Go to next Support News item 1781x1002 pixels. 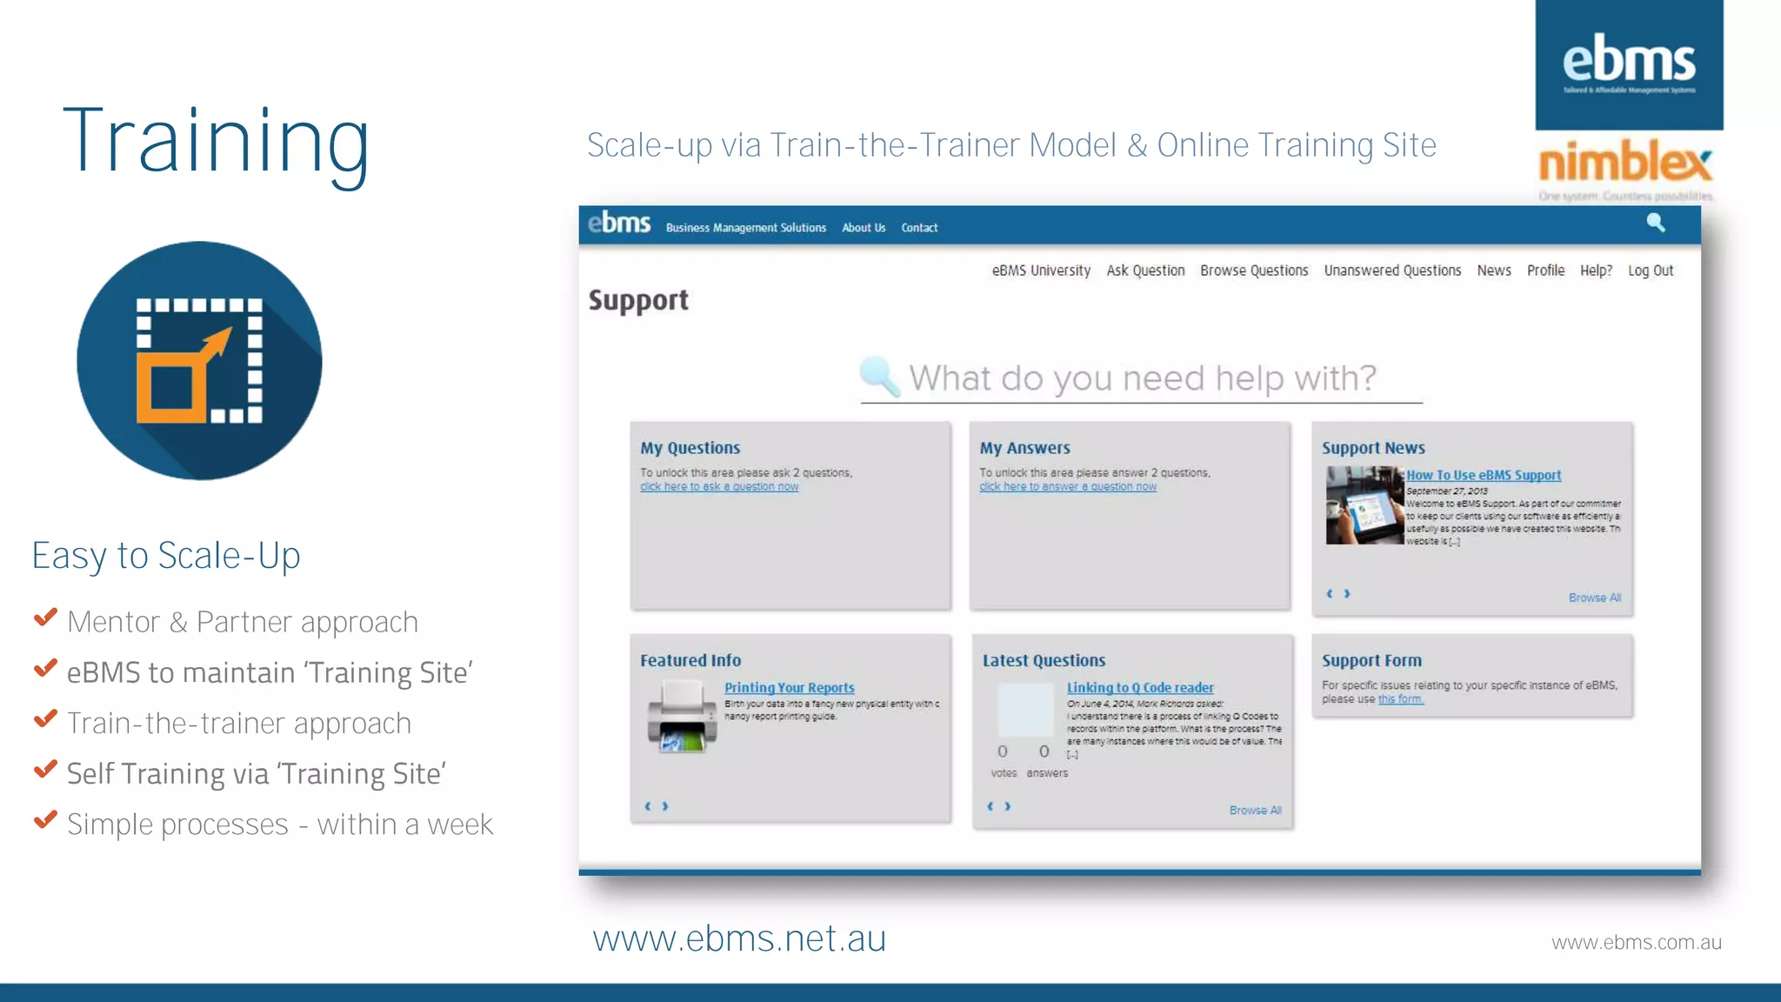pyautogui.click(x=1347, y=594)
